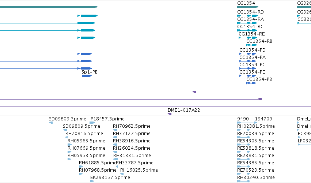Select the RH33787.5prime EST label
The image size is (311, 183).
135,163
